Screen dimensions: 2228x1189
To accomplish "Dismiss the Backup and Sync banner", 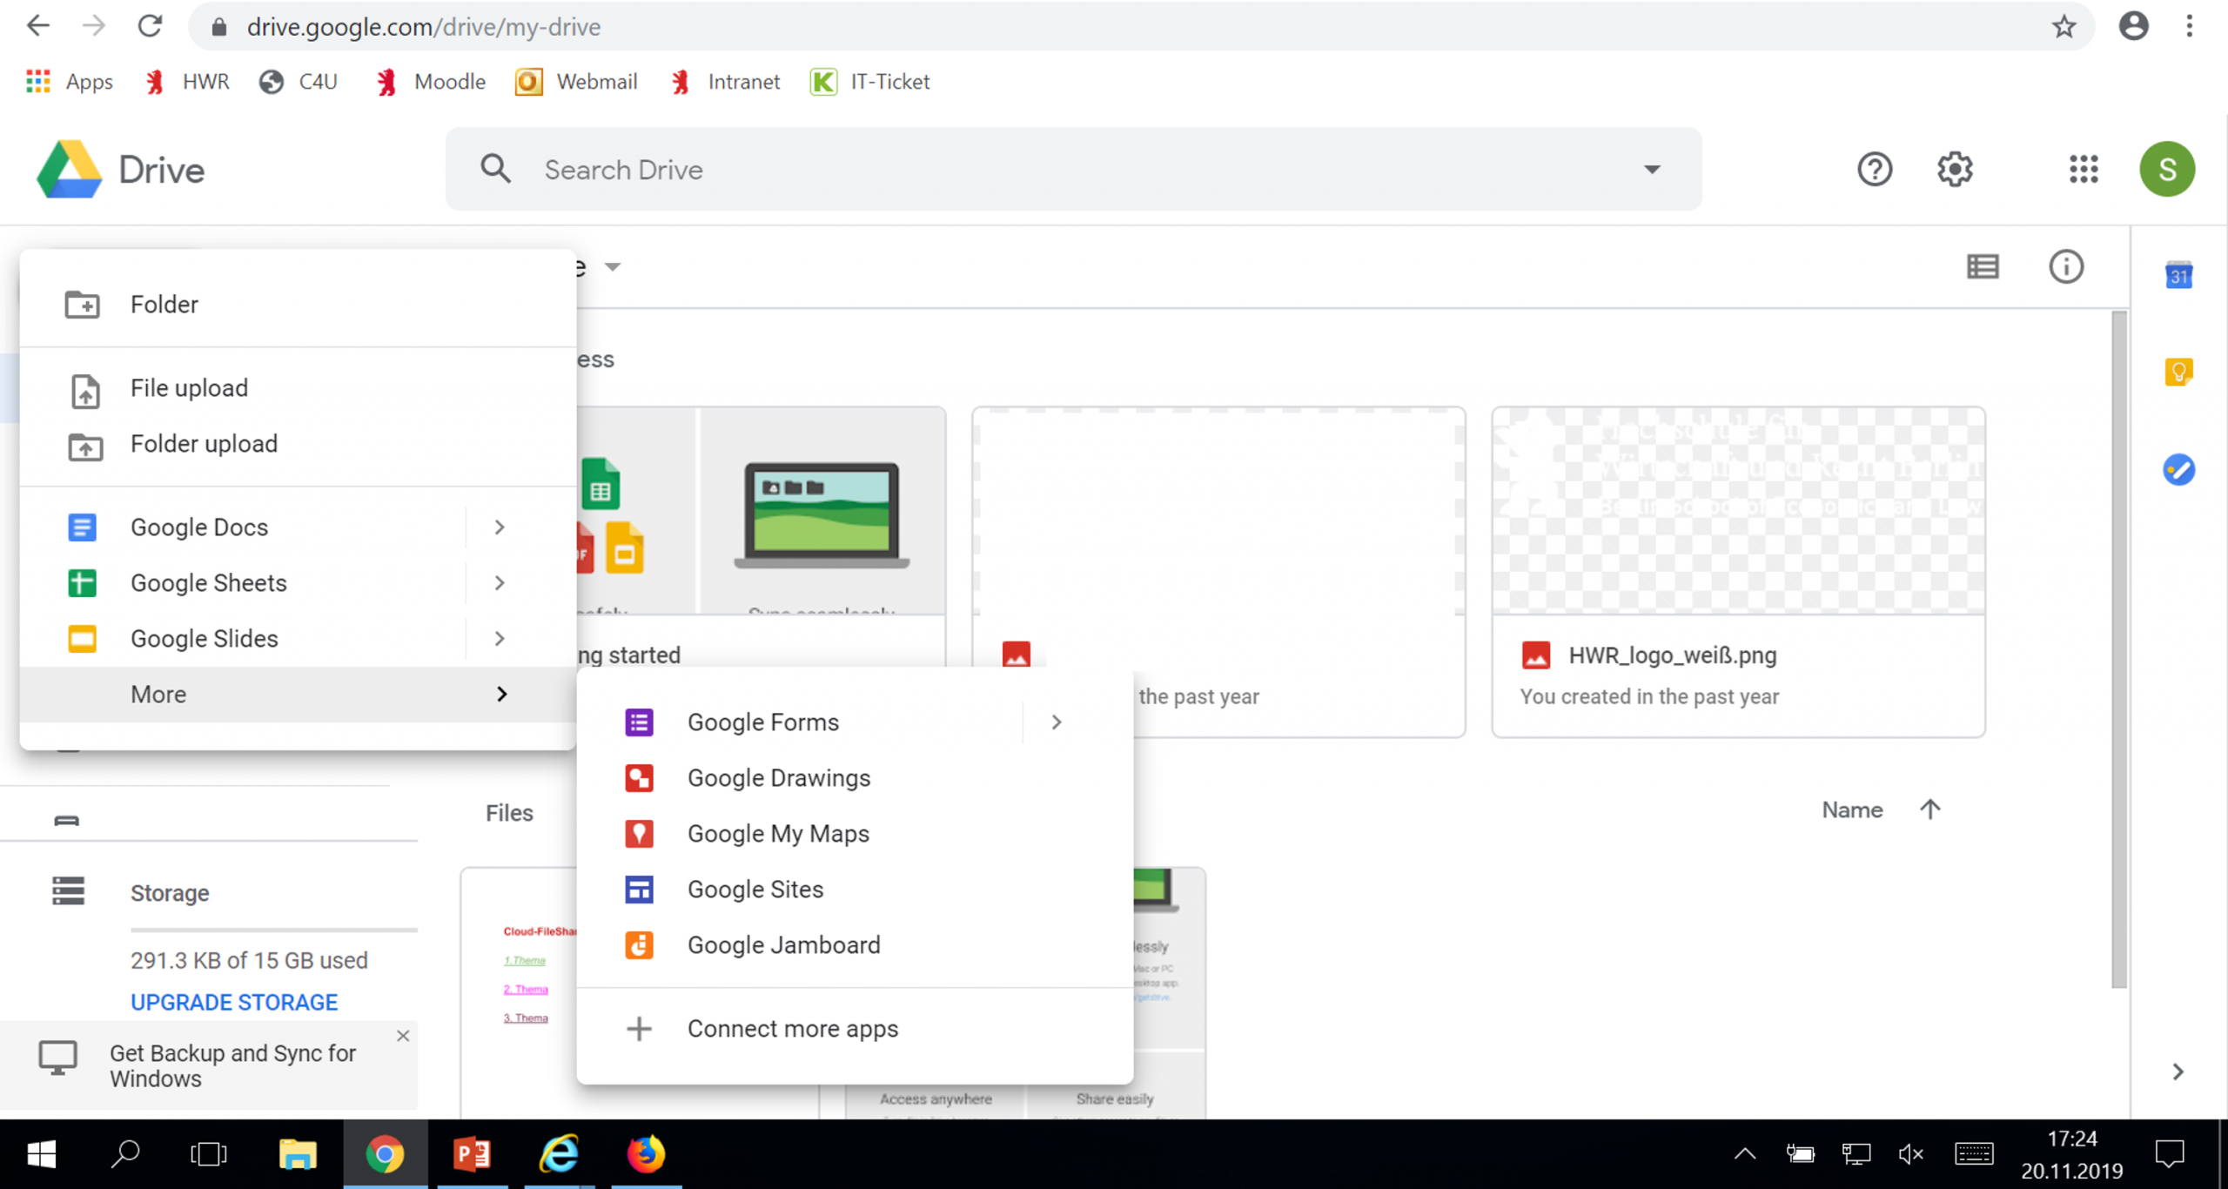I will point(403,1036).
